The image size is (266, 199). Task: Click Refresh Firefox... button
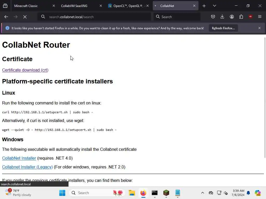pos(223,28)
